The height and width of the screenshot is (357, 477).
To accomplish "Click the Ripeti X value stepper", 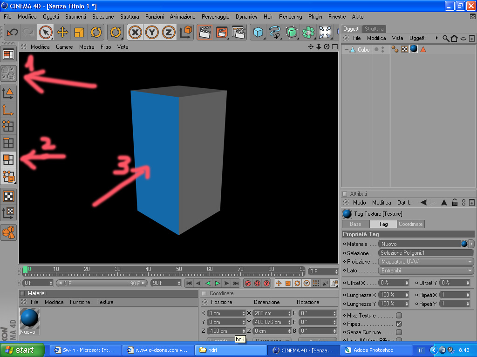I will click(x=468, y=295).
